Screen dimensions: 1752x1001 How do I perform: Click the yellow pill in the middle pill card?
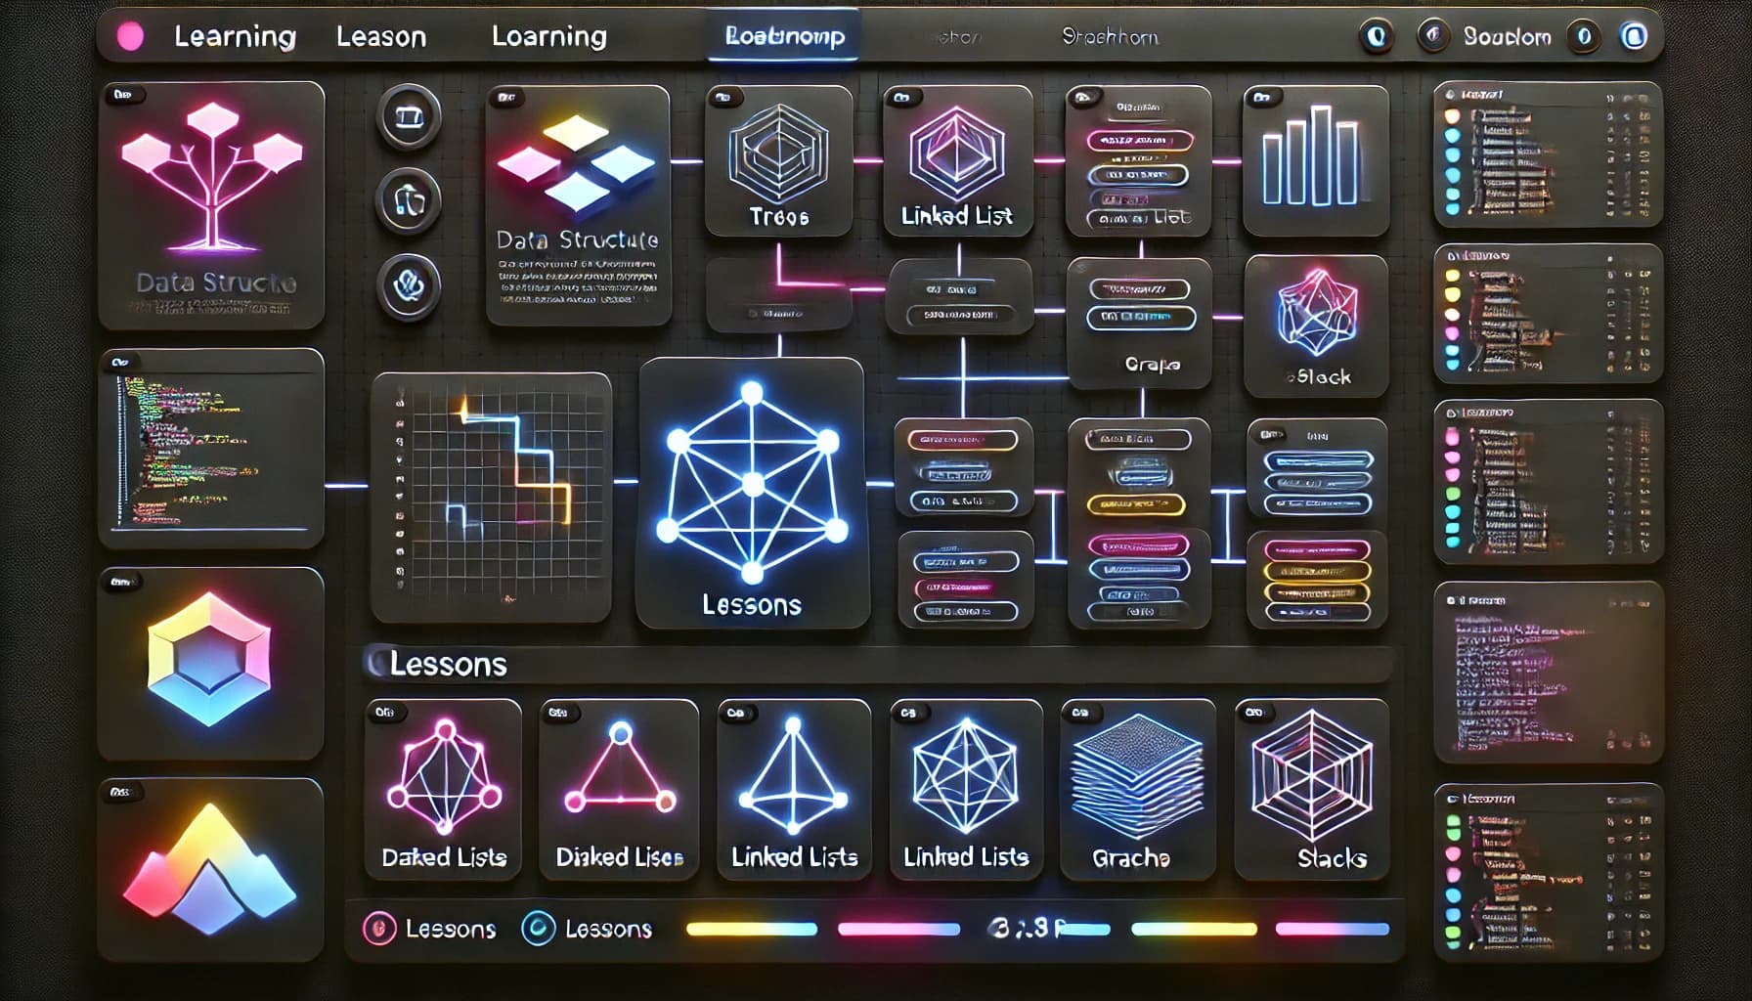pyautogui.click(x=1135, y=504)
